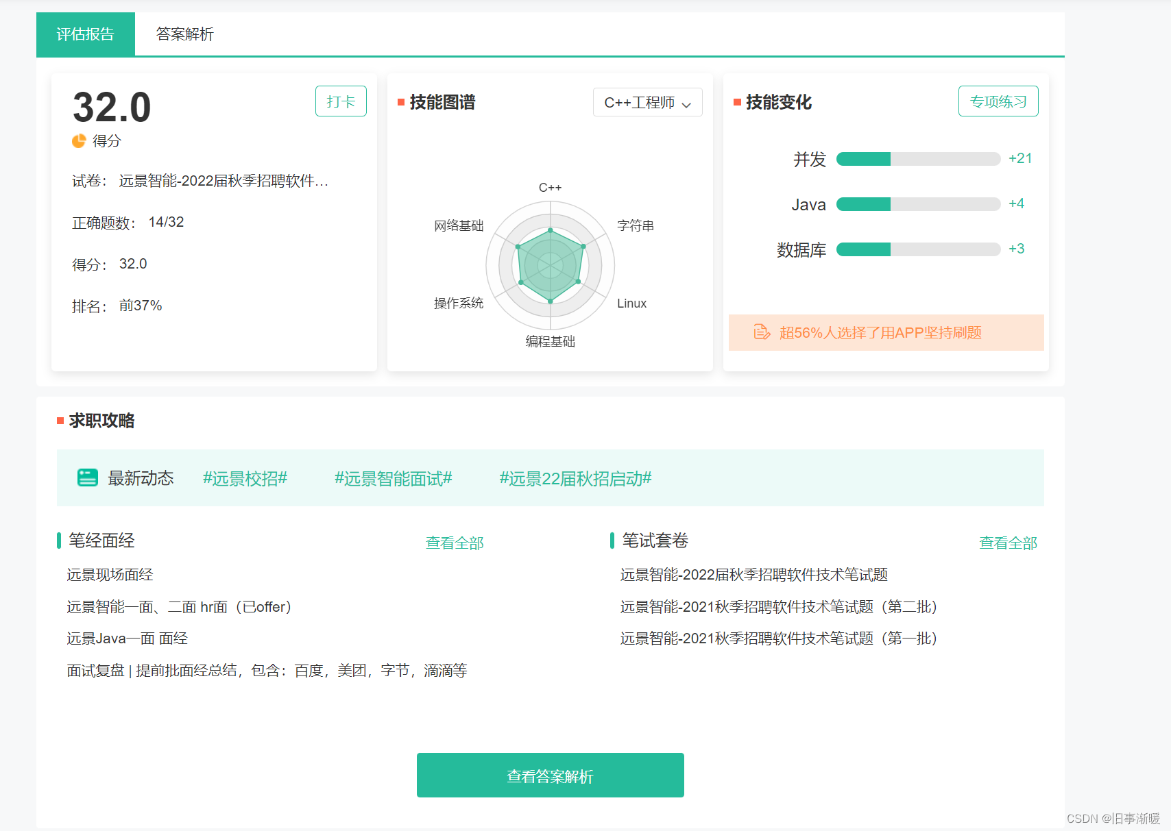This screenshot has width=1171, height=831.
Task: Click 查看全部 for 笔经面经
Action: point(455,543)
